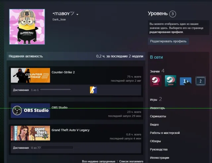This screenshot has width=212, height=163.
Task: Click the GTA V achievements progress bar
Action: (x=57, y=147)
